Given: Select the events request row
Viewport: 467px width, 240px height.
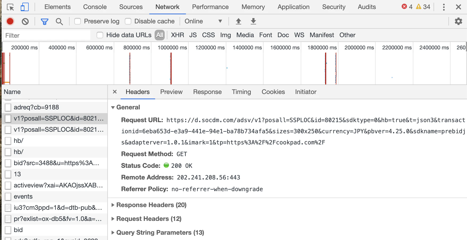Looking at the screenshot, I should (54, 196).
